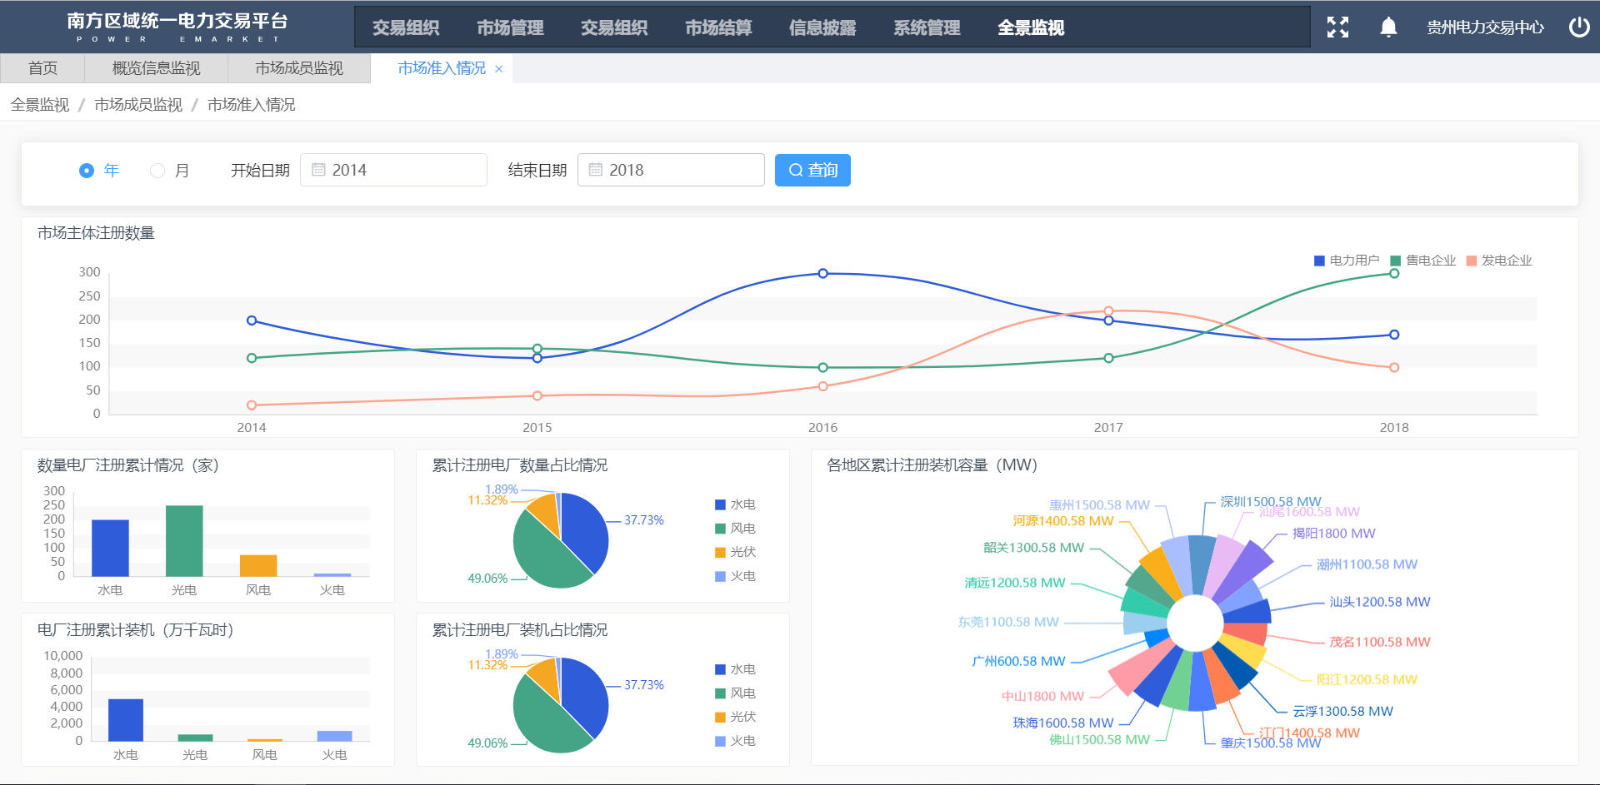Switch to 概览信息监视 tab
This screenshot has height=785, width=1600.
[157, 68]
